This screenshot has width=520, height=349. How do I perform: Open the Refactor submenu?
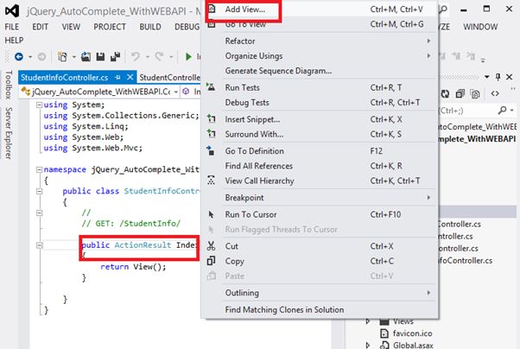[320, 41]
